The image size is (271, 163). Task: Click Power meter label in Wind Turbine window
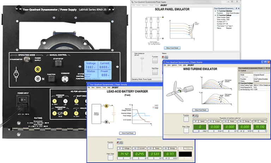(232, 121)
